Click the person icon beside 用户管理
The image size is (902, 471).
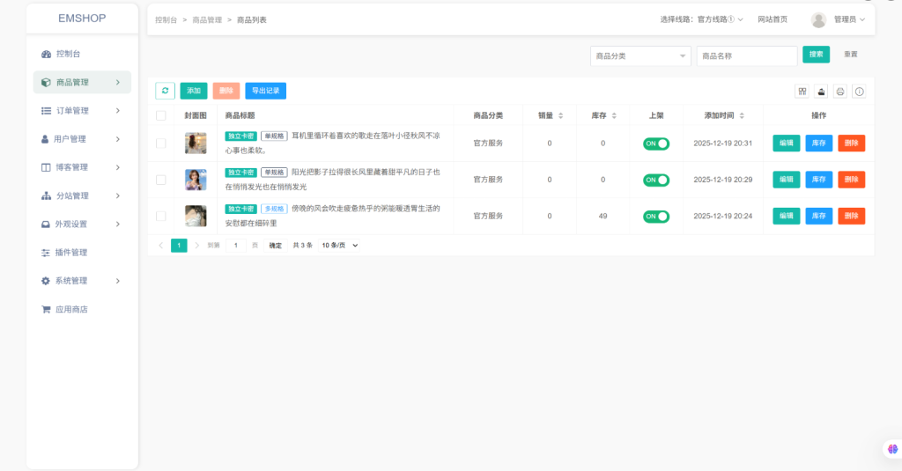pyautogui.click(x=45, y=139)
